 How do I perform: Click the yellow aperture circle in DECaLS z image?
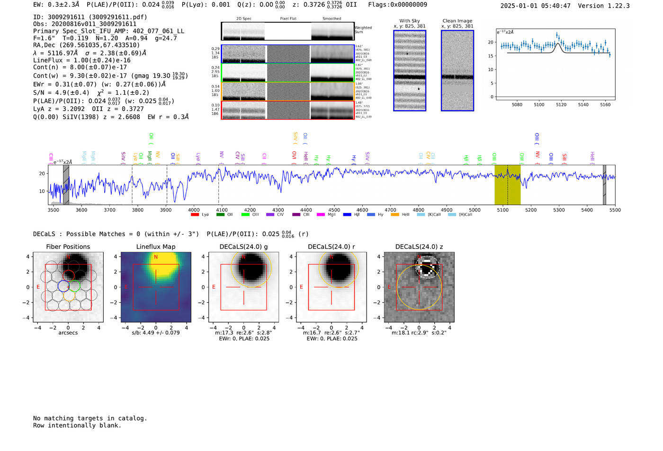click(x=419, y=287)
